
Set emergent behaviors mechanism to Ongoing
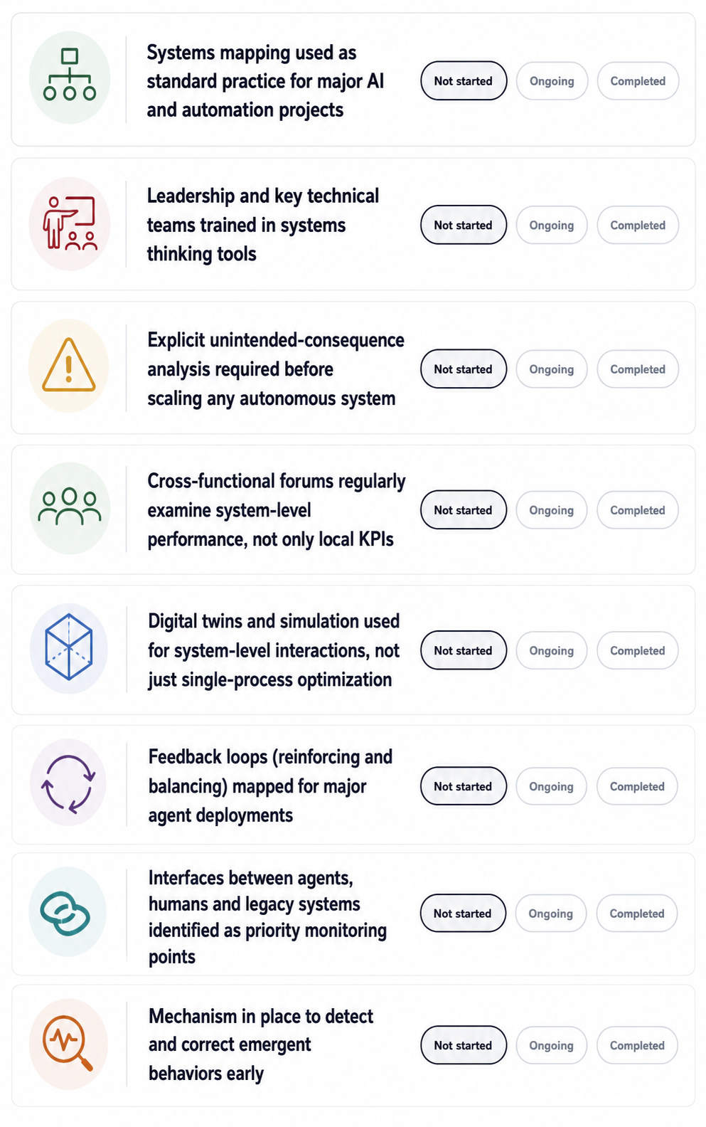(x=552, y=1045)
